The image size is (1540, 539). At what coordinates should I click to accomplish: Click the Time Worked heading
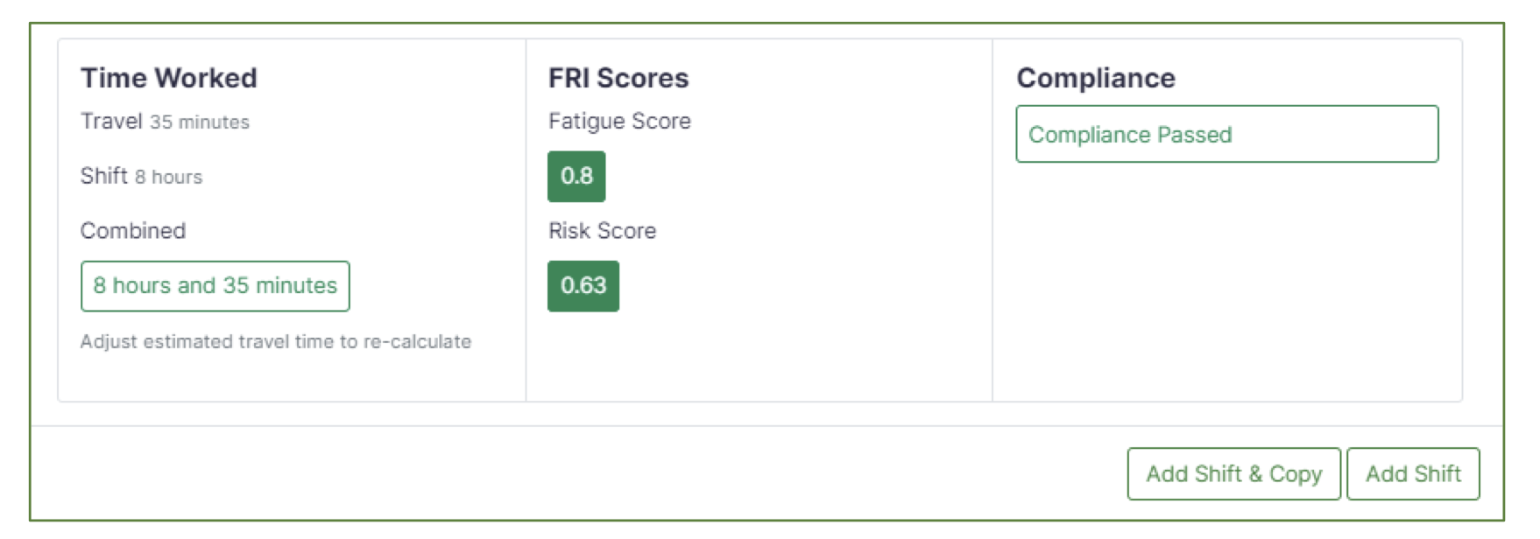click(169, 79)
